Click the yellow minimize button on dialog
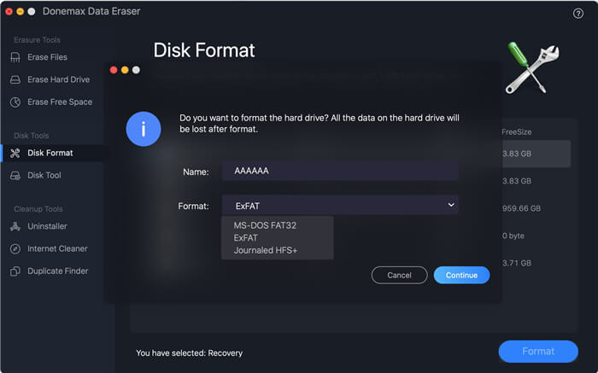 pyautogui.click(x=125, y=70)
